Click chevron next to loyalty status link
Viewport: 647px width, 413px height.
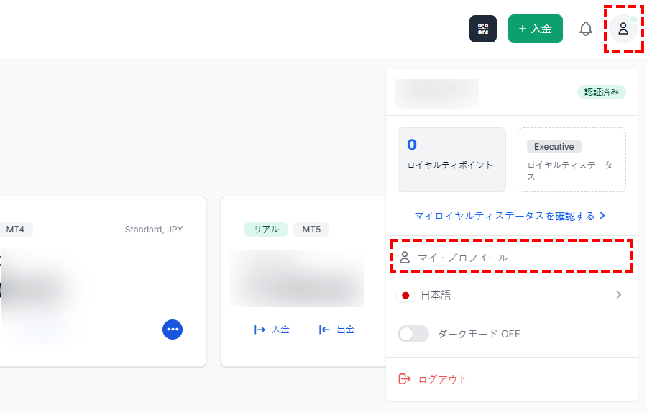point(602,216)
